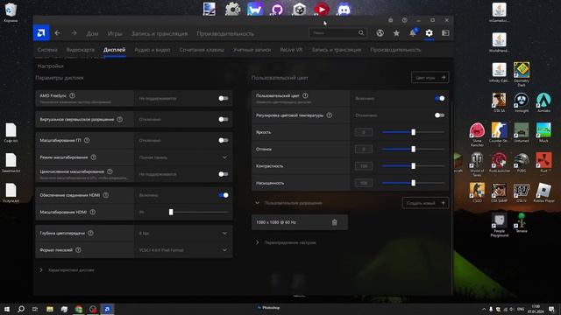Go back with the left arrow icon
The image size is (561, 315).
point(57,33)
